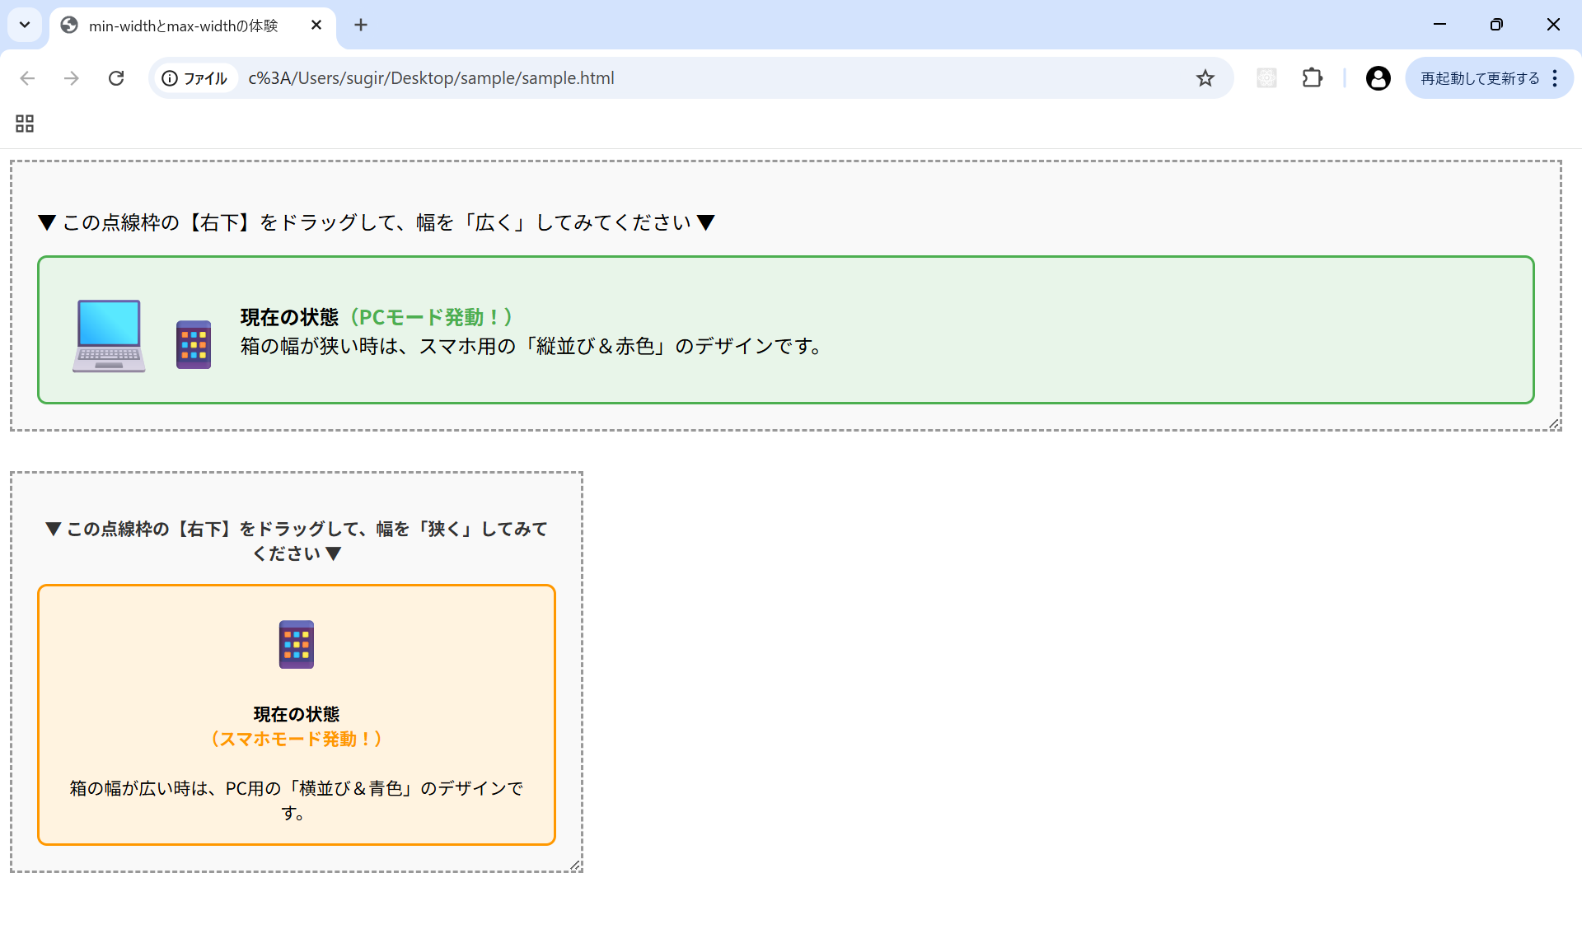Click the 再起動して更新する button

pos(1478,78)
